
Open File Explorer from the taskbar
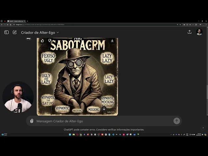click(x=74, y=135)
